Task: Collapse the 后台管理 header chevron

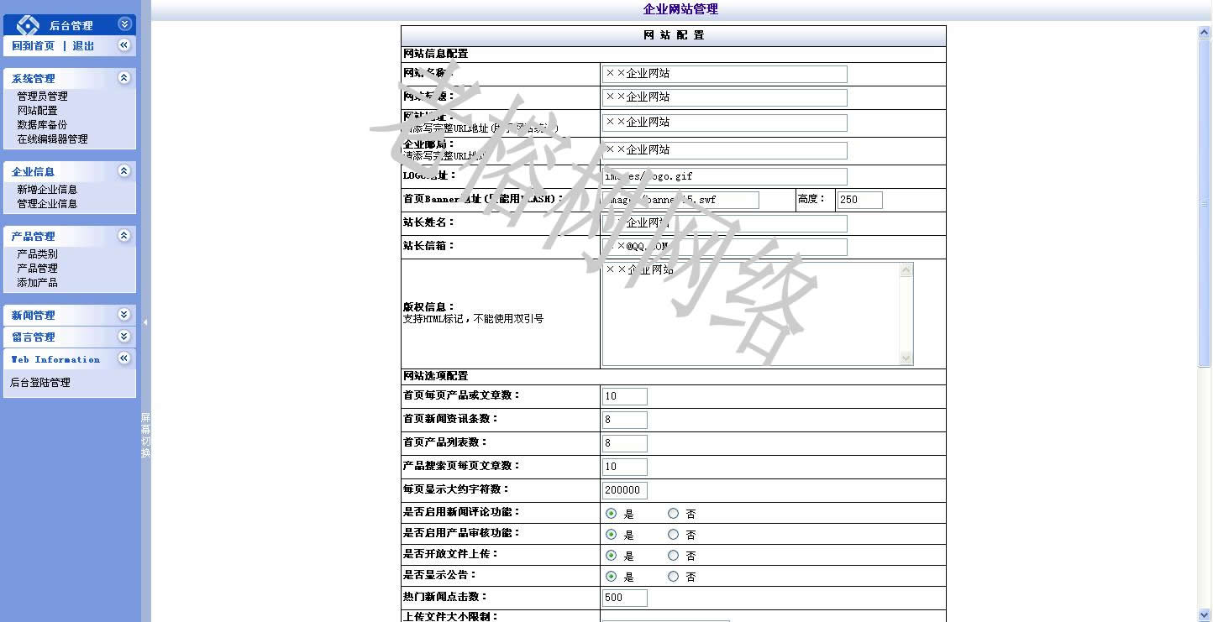Action: pyautogui.click(x=124, y=24)
